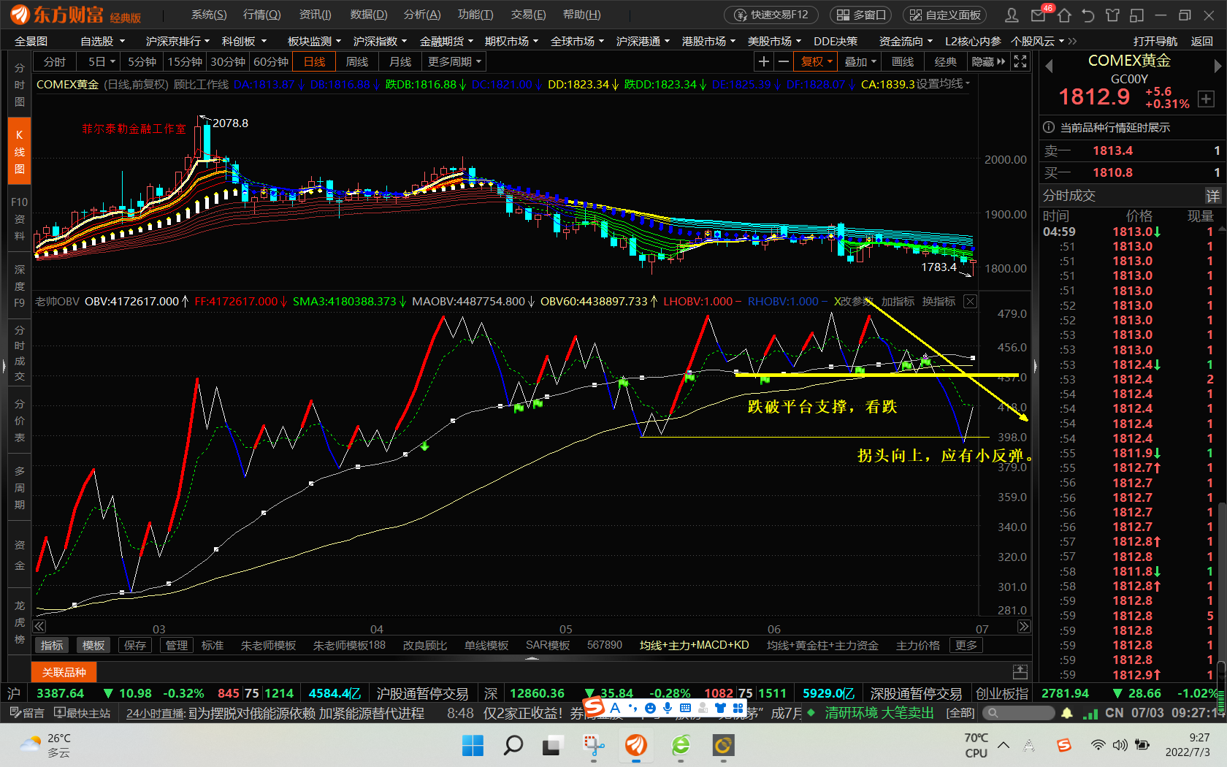
Task: Toggle the 指标 indicator button
Action: click(x=52, y=645)
